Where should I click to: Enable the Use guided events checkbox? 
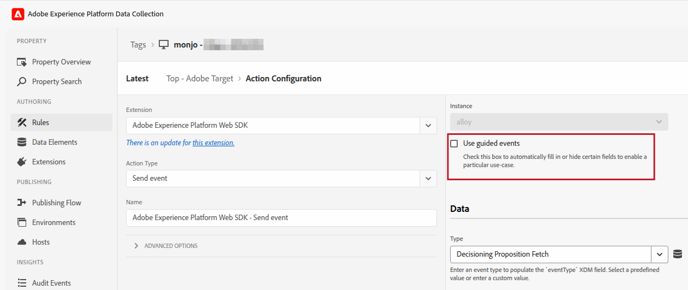(454, 144)
